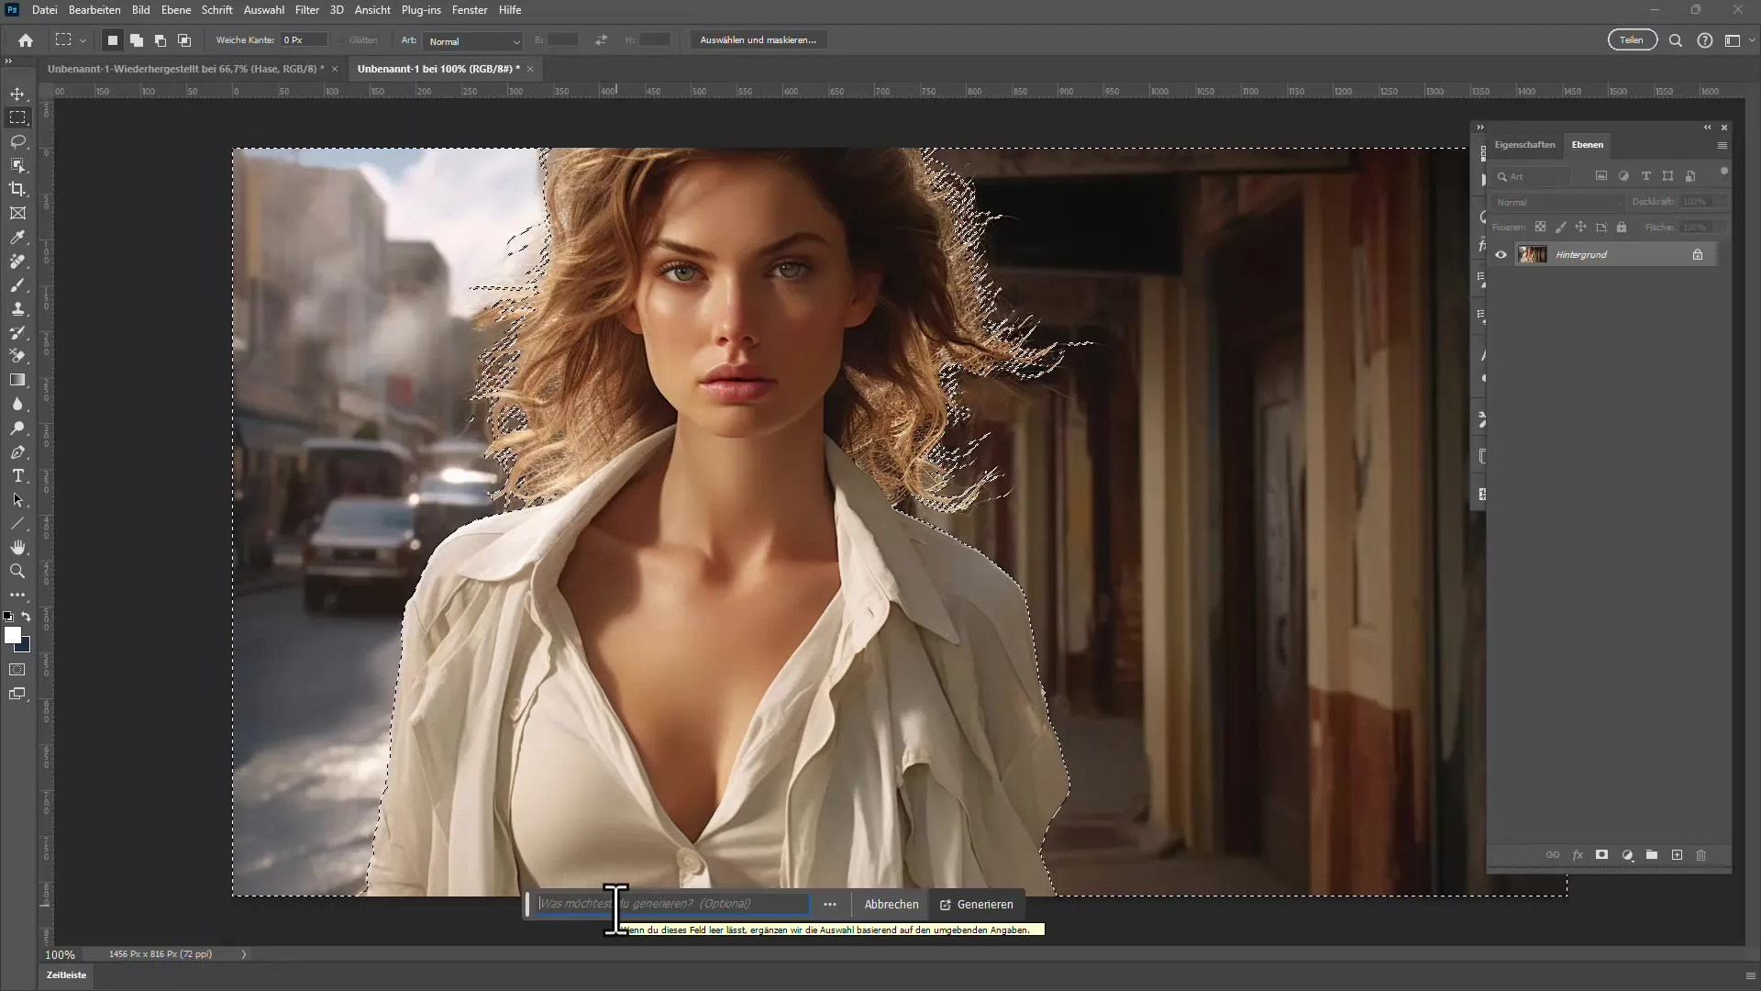
Task: Open adjustment layer menu in Layers panel
Action: (1627, 854)
